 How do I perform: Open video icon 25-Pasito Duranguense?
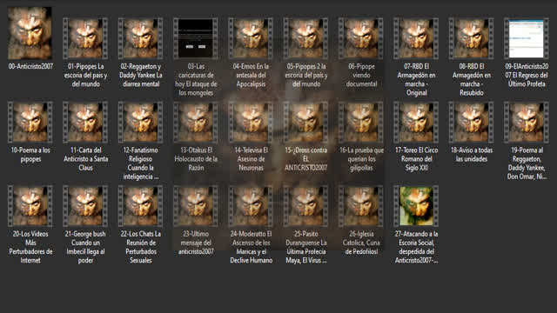(x=305, y=206)
